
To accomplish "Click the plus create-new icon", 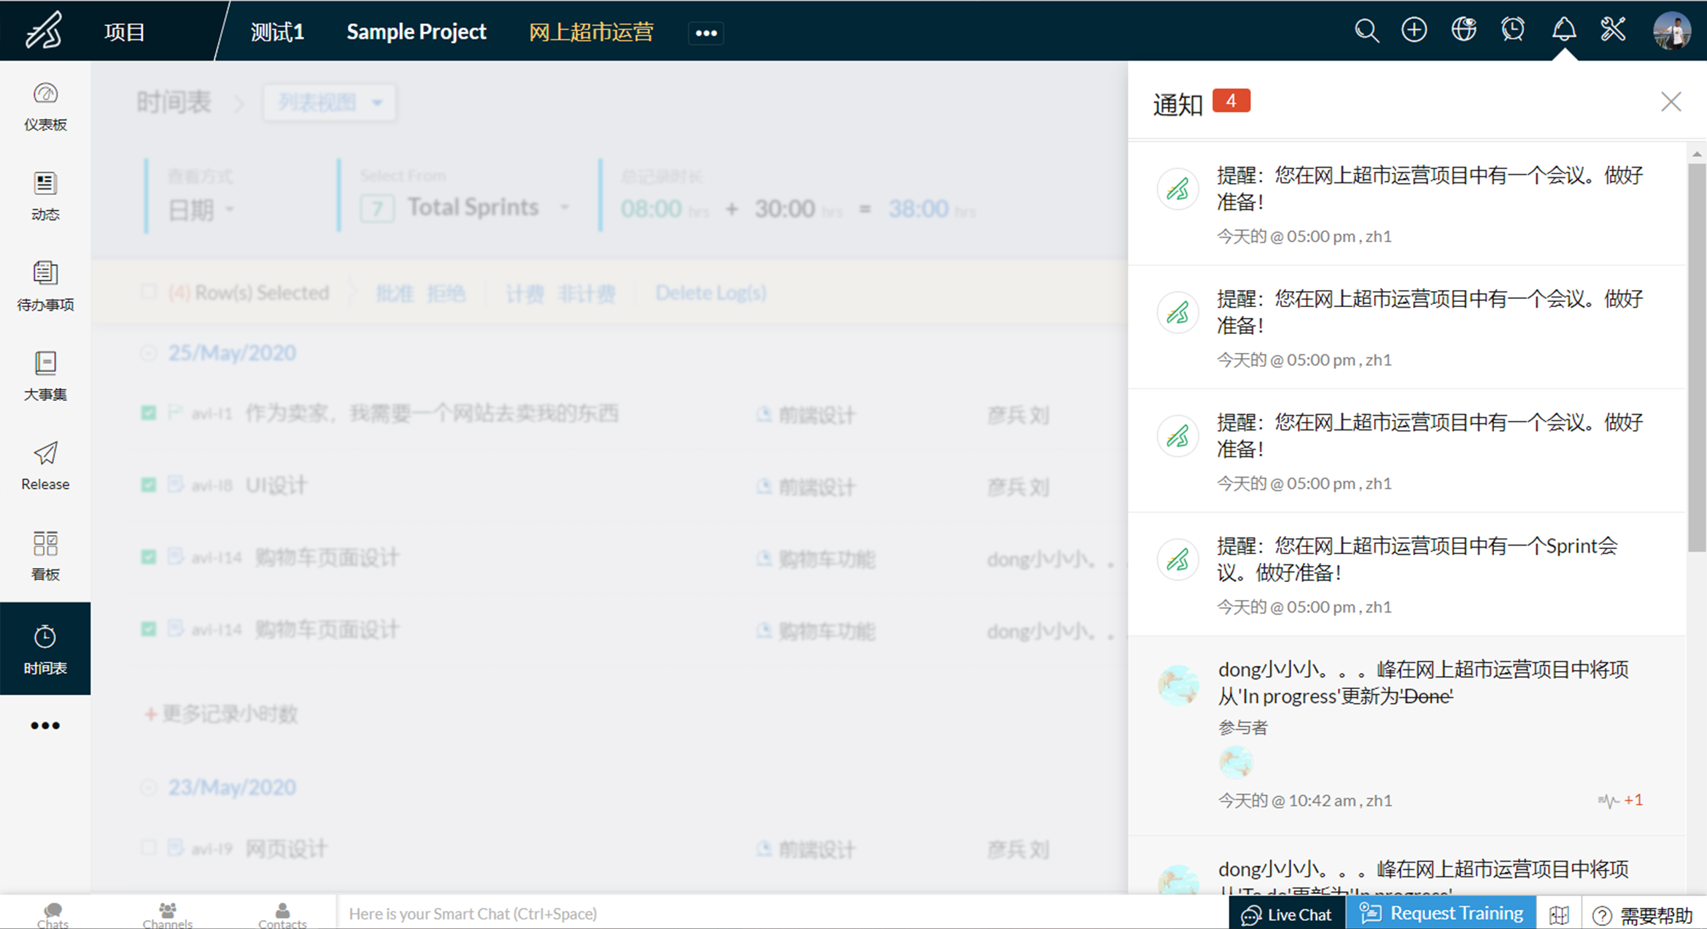I will click(1414, 31).
